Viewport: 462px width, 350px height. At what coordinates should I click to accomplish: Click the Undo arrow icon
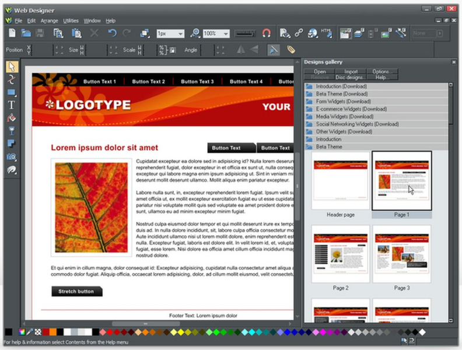click(x=112, y=34)
